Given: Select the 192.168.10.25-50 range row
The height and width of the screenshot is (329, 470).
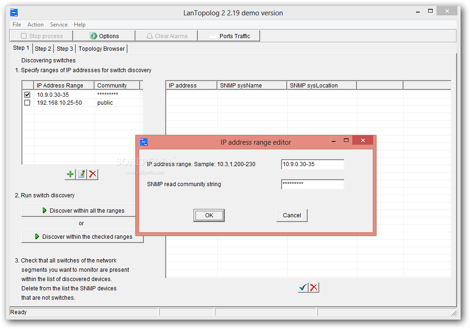Looking at the screenshot, I should pos(82,103).
